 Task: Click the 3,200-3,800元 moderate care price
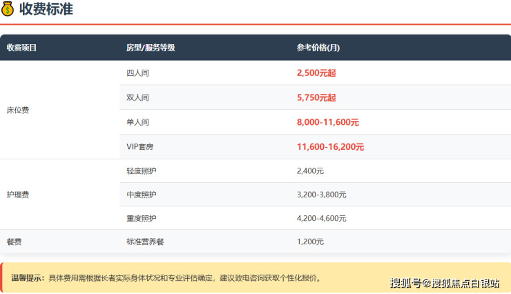[321, 195]
